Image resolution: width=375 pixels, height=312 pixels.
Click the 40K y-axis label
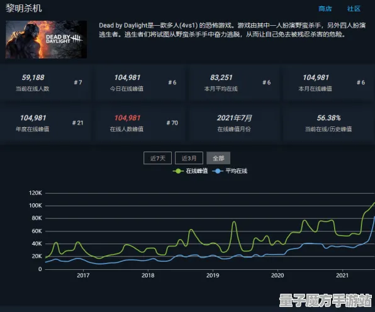(x=37, y=244)
